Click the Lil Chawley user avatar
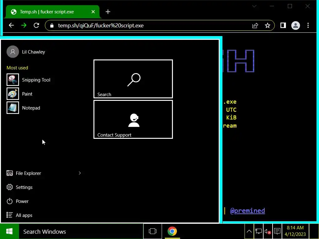Image resolution: width=319 pixels, height=239 pixels. (x=12, y=52)
